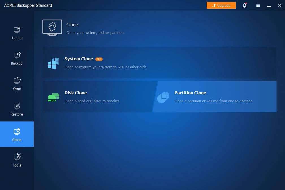Click 'Clone a partition or volume from one to another.'
This screenshot has width=285, height=190.
pos(213,101)
